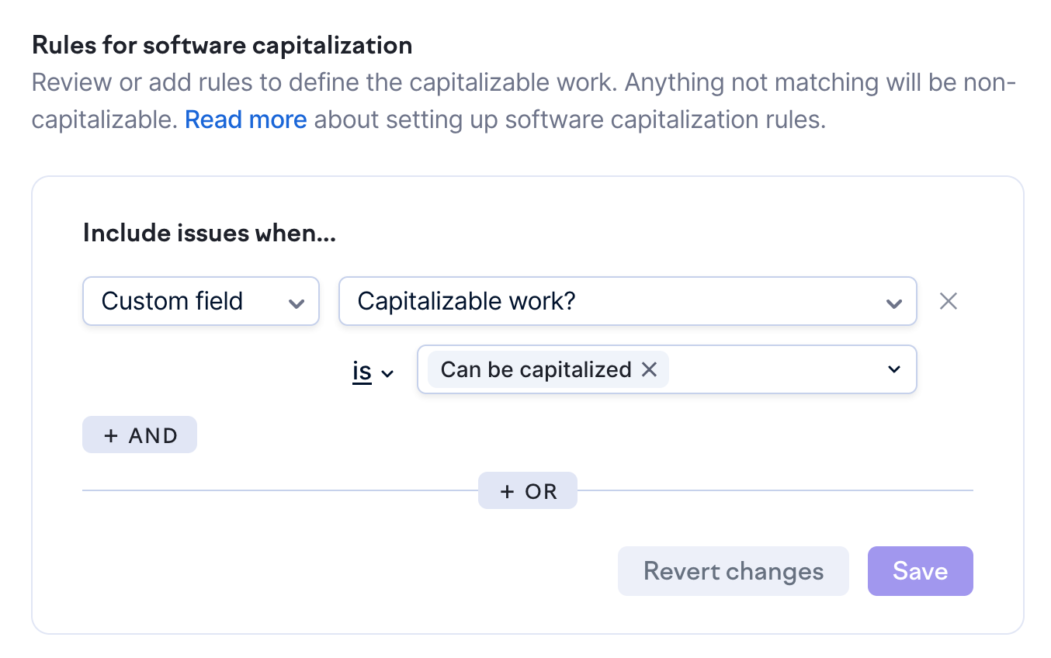Open the "Capitalizable work?" field dropdown

(627, 301)
